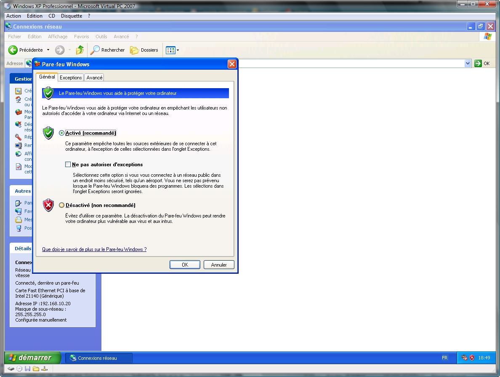500x377 pixels.
Task: Click Control Panel icon under Autres
Action: point(19,203)
